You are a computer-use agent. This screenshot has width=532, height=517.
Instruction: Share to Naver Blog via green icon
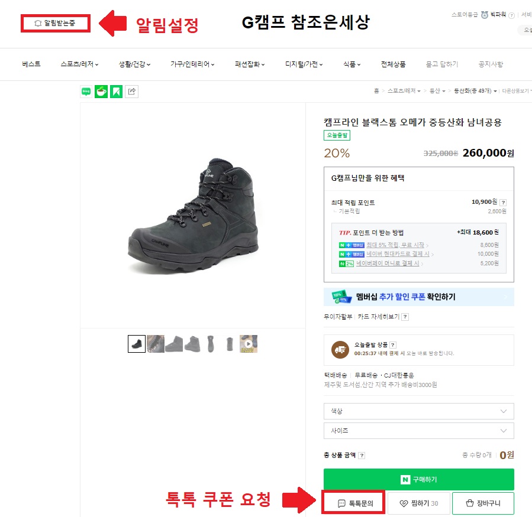86,92
